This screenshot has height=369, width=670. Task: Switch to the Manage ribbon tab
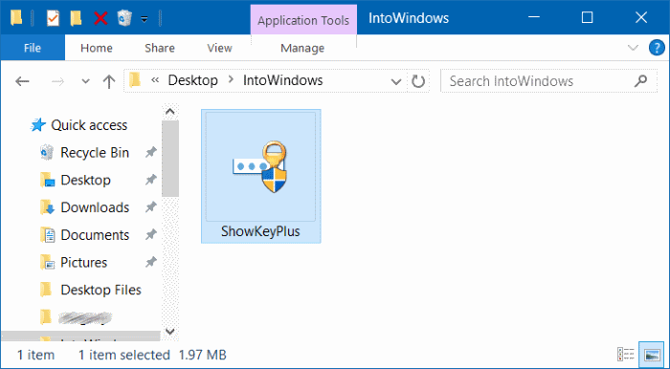coord(302,48)
